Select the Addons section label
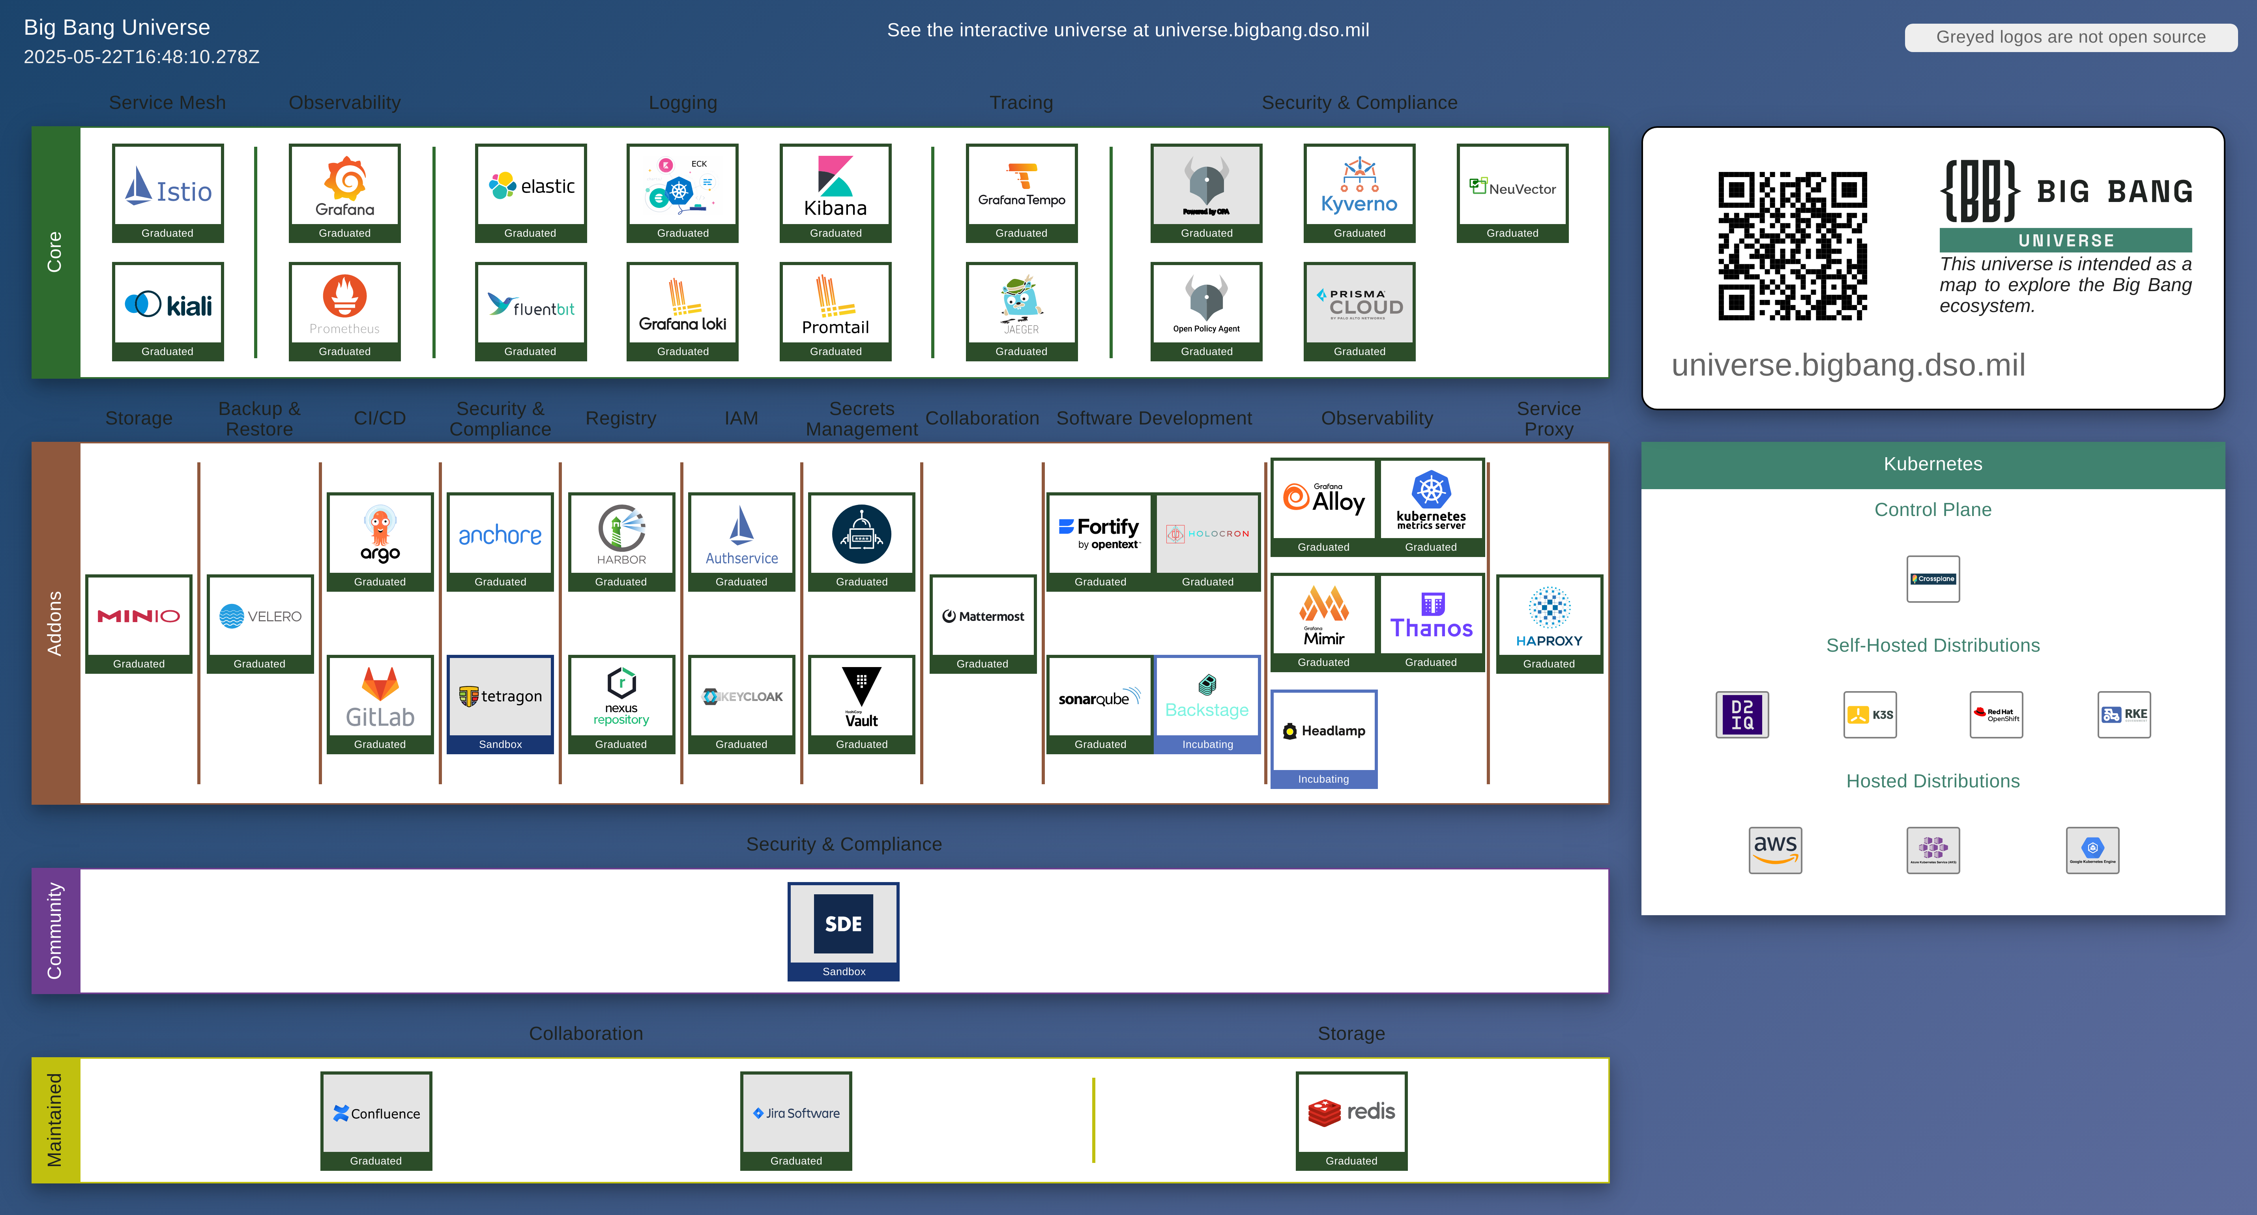This screenshot has width=2257, height=1215. [55, 623]
